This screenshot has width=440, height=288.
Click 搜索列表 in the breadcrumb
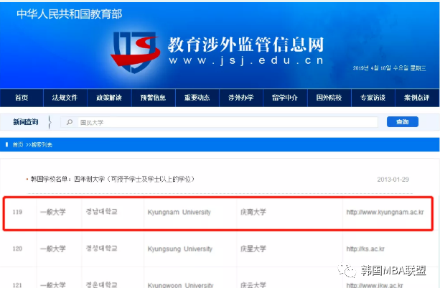(42, 145)
